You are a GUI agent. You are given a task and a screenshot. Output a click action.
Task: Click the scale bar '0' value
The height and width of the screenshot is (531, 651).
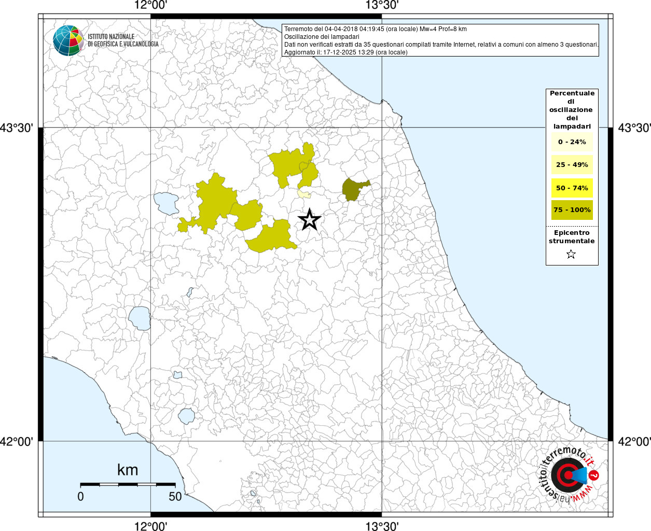click(80, 496)
